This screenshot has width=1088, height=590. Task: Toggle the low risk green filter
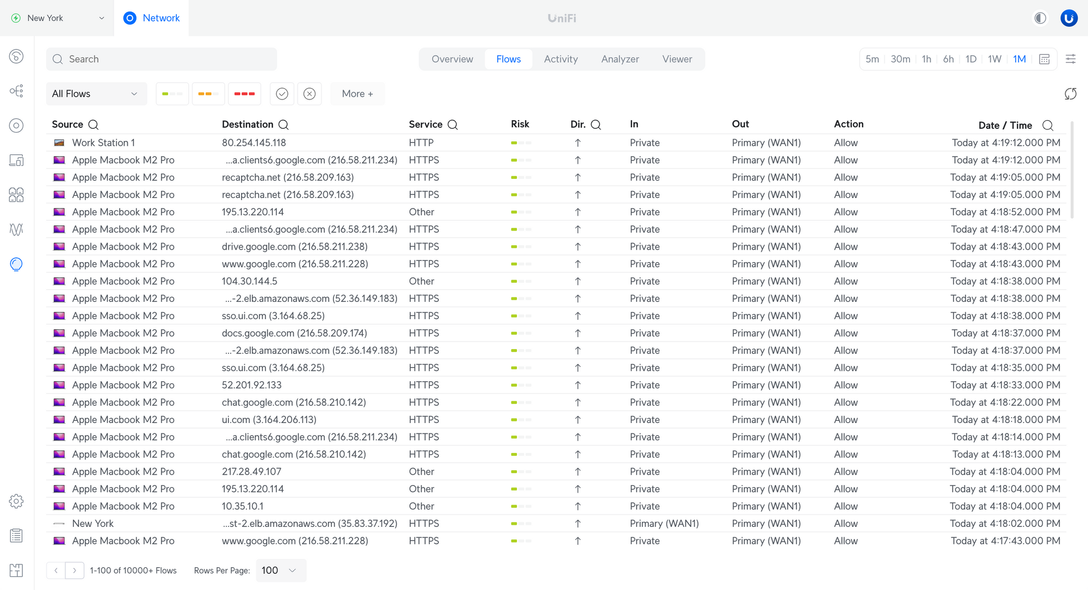[172, 94]
